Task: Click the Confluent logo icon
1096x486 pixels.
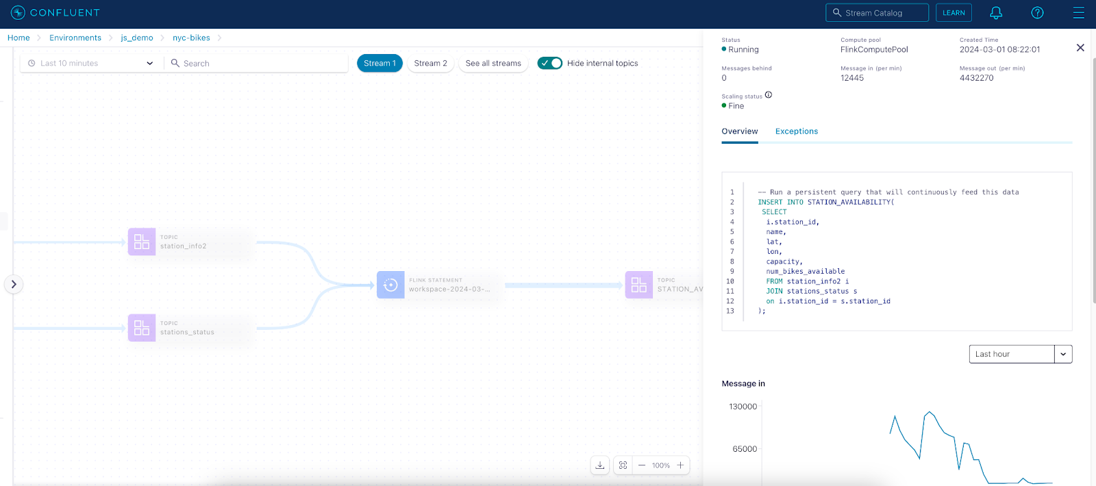Action: [x=18, y=12]
